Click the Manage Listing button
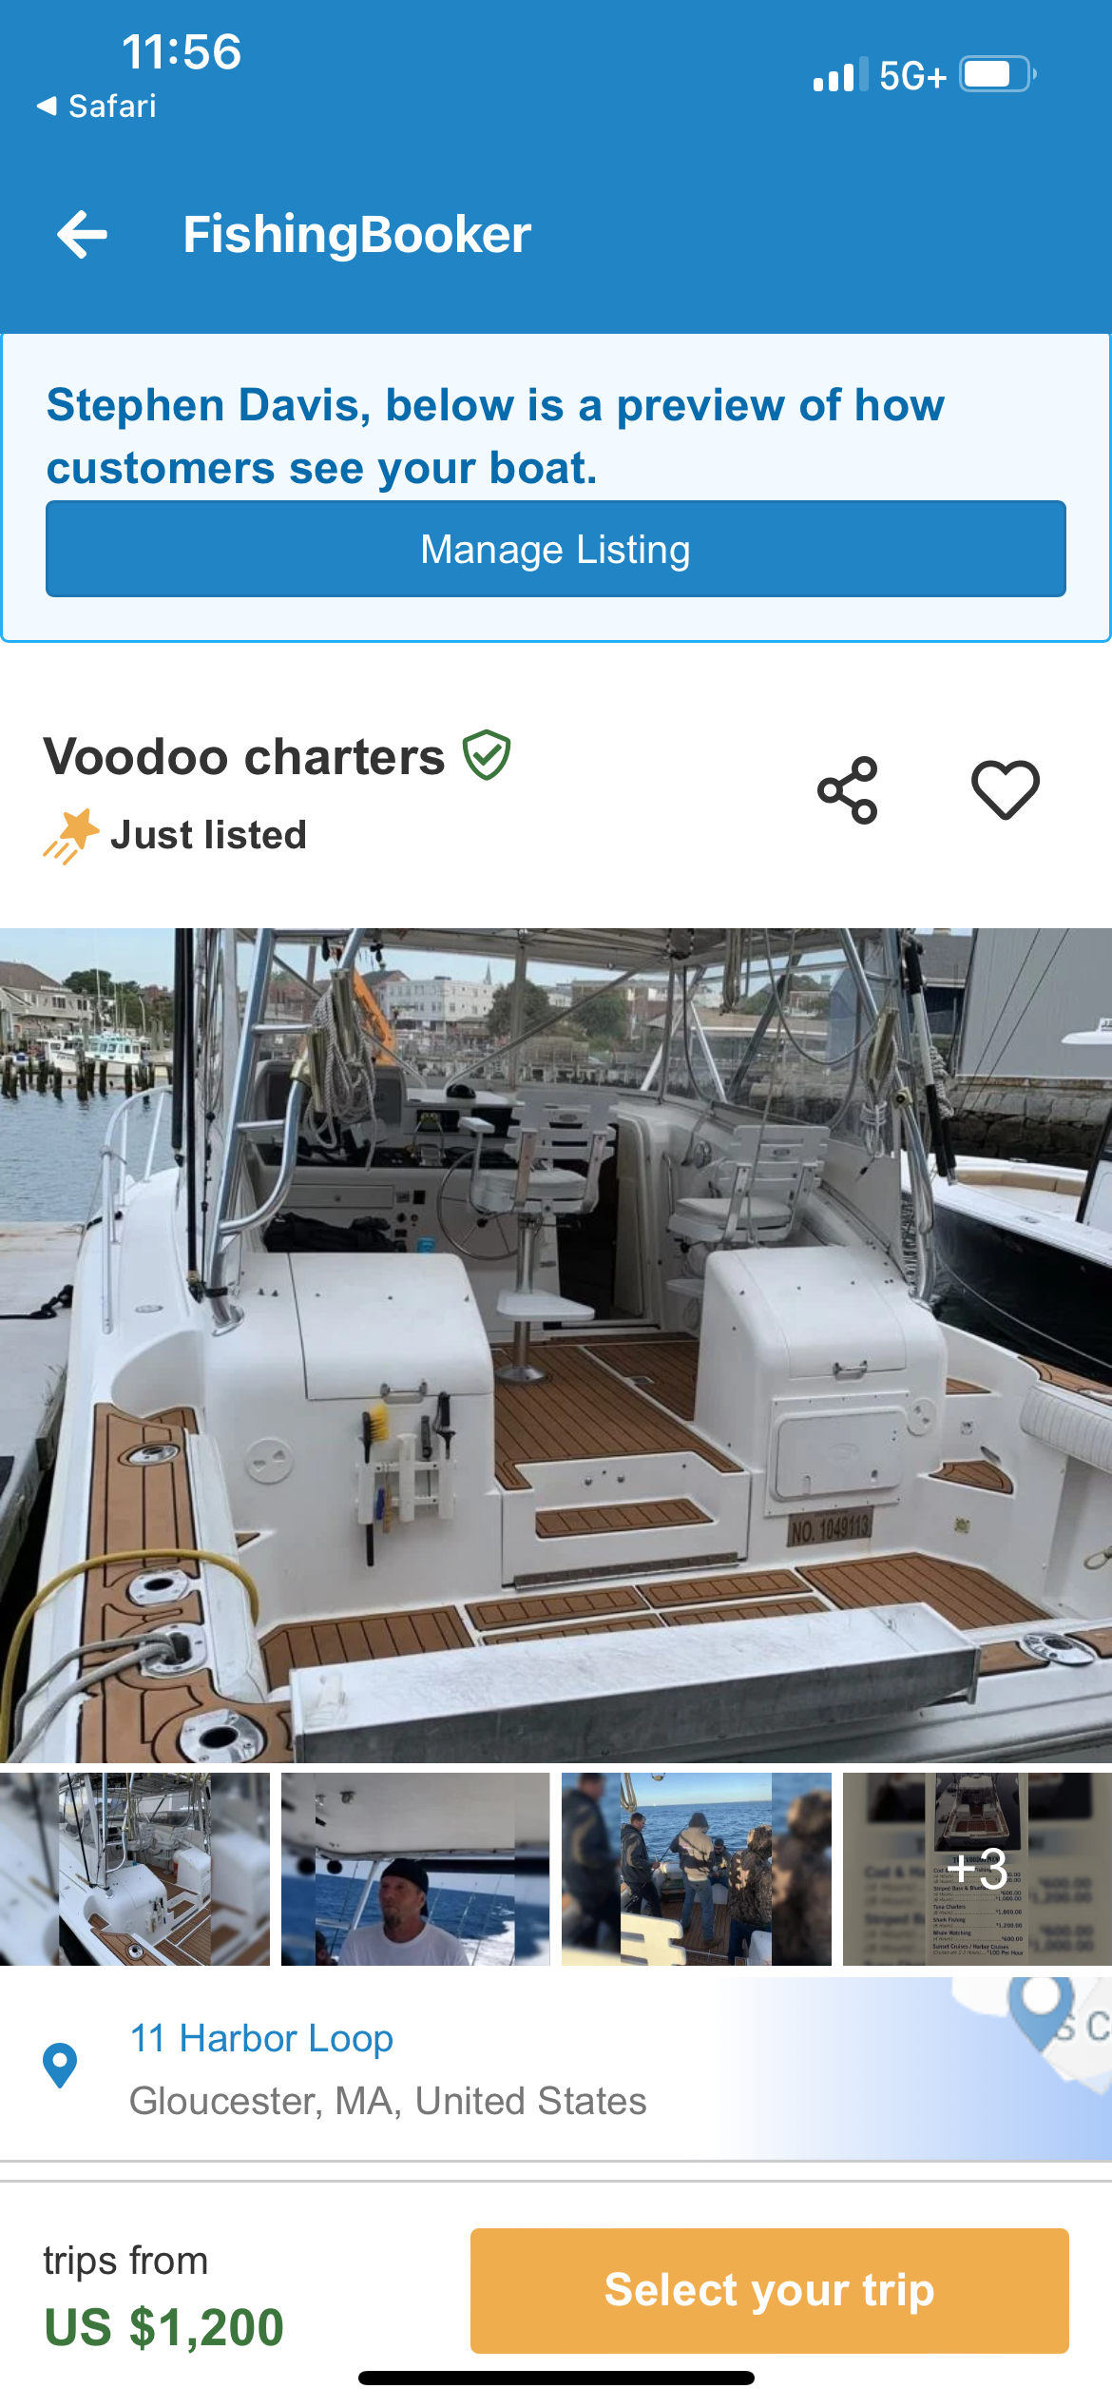 (556, 549)
